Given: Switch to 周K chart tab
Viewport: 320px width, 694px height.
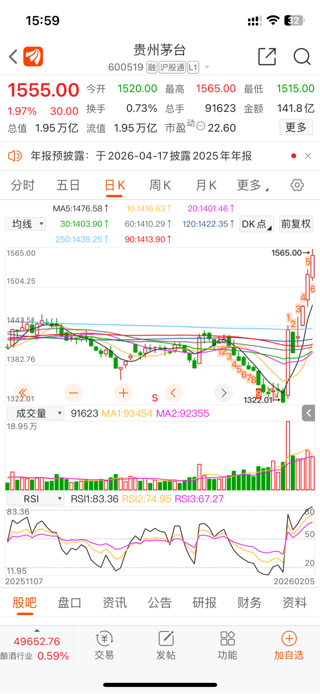Looking at the screenshot, I should (160, 185).
